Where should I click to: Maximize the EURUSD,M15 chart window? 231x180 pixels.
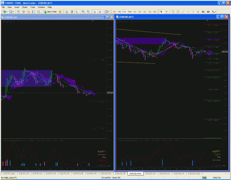pos(222,17)
